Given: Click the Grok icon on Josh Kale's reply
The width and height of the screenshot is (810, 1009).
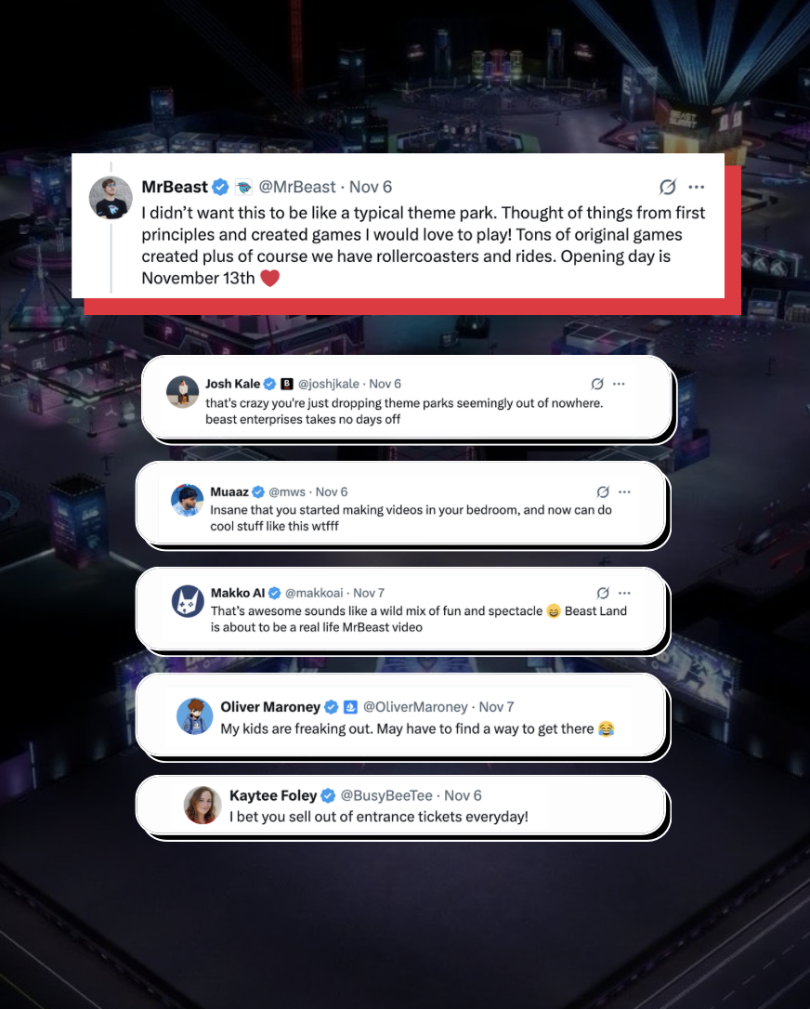Looking at the screenshot, I should [597, 384].
